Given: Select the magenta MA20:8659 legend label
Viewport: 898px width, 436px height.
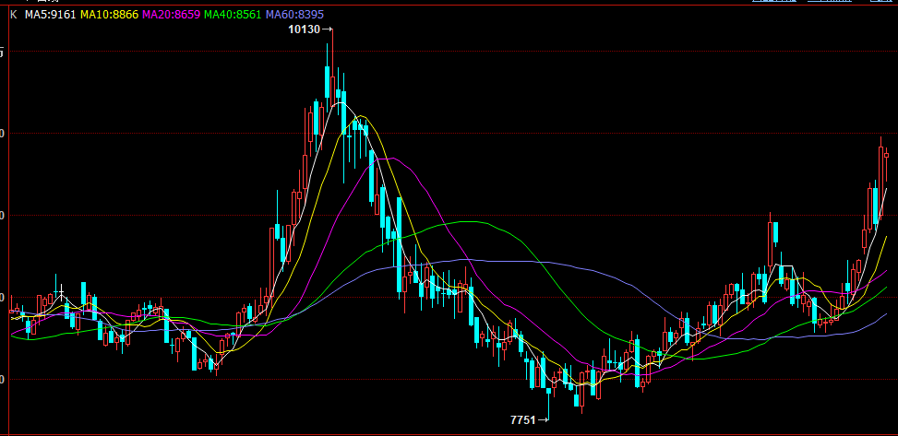Looking at the screenshot, I should coord(171,15).
